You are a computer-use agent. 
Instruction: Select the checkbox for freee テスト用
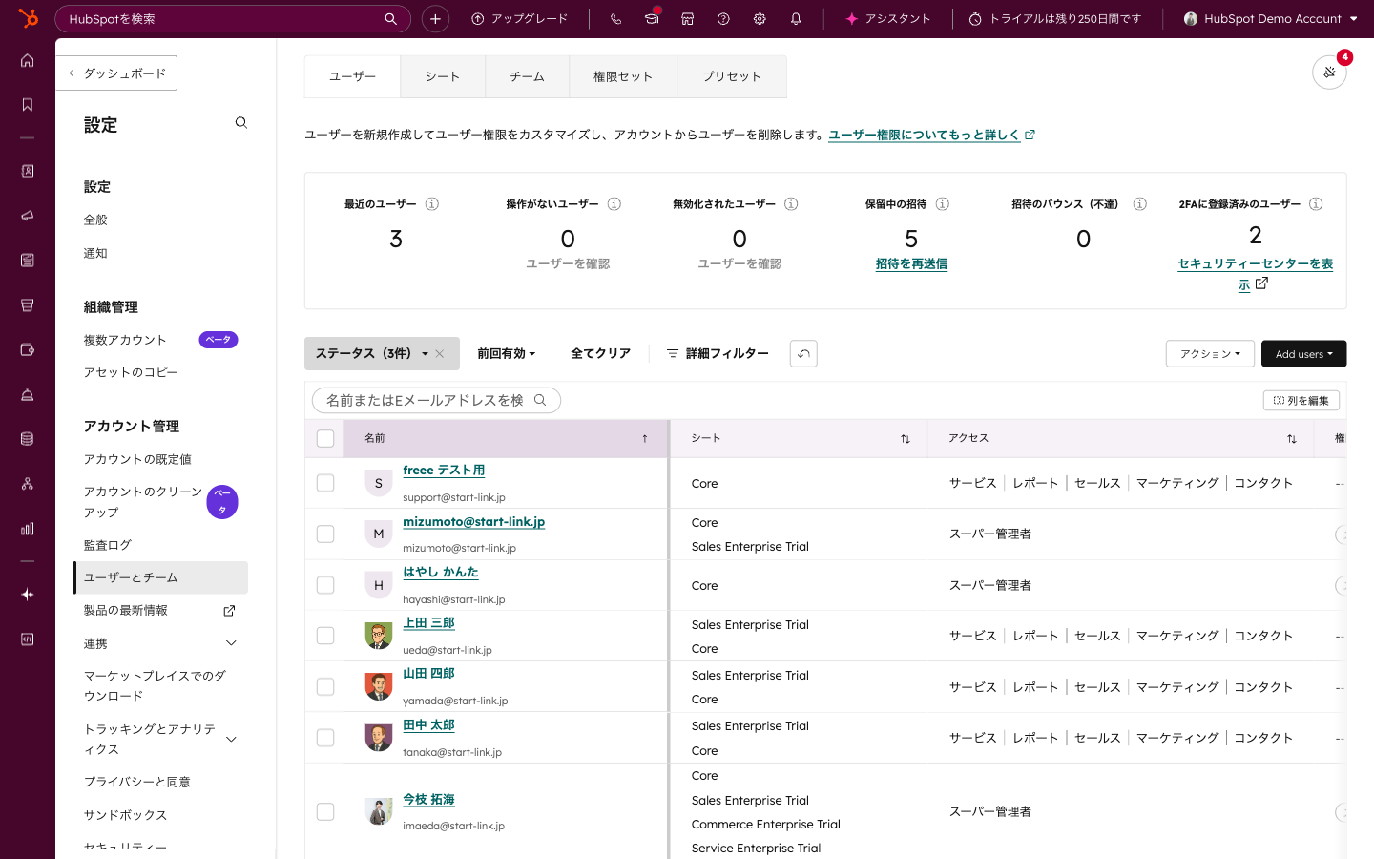325,483
